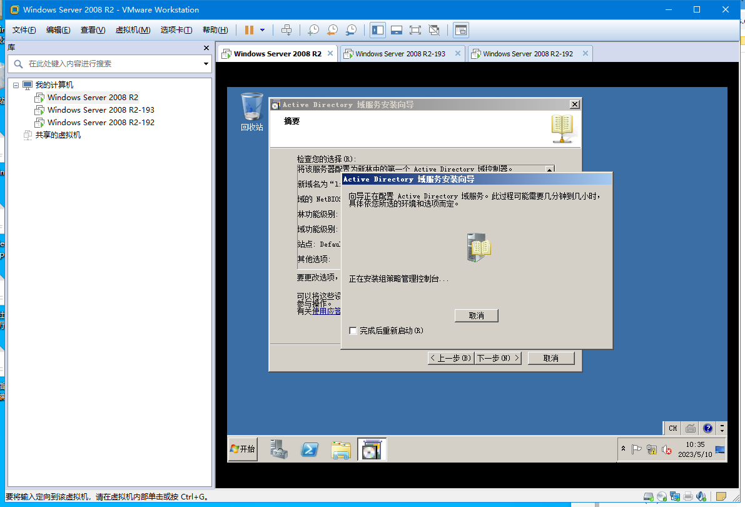Click 下一步(N) in the wizard
Screen dimensions: 745x507
(498, 358)
